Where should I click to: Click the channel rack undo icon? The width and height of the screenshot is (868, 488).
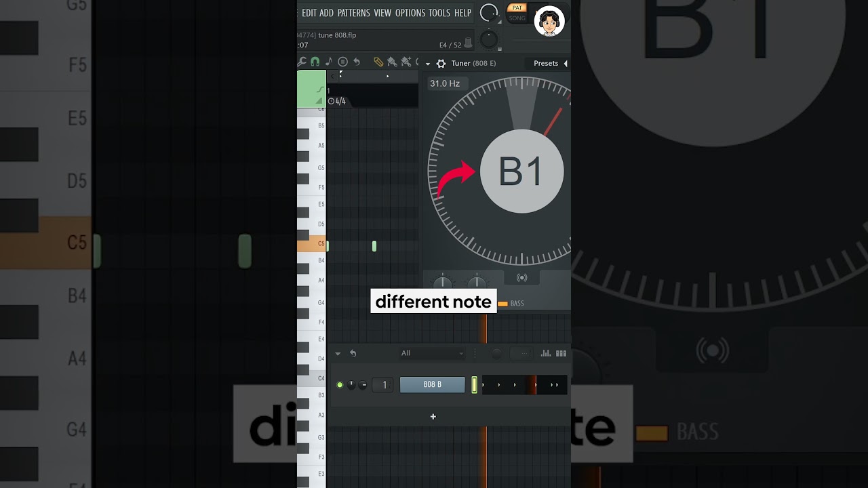353,353
